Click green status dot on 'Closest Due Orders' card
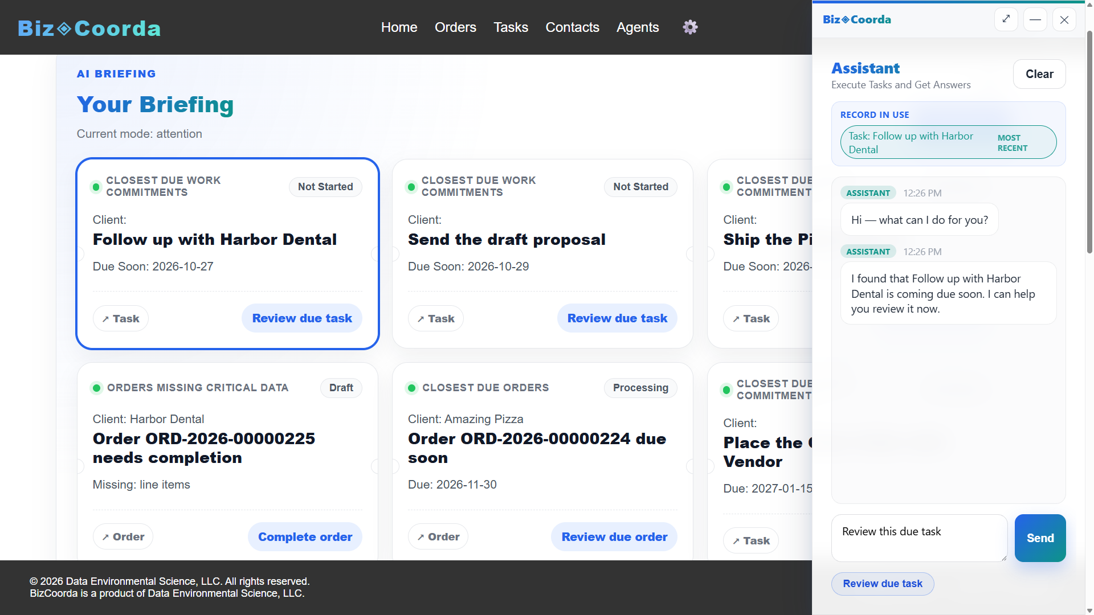Image resolution: width=1094 pixels, height=615 pixels. point(411,388)
